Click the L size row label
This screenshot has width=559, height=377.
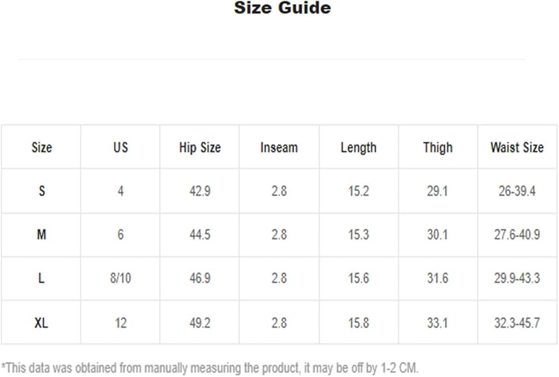(41, 278)
